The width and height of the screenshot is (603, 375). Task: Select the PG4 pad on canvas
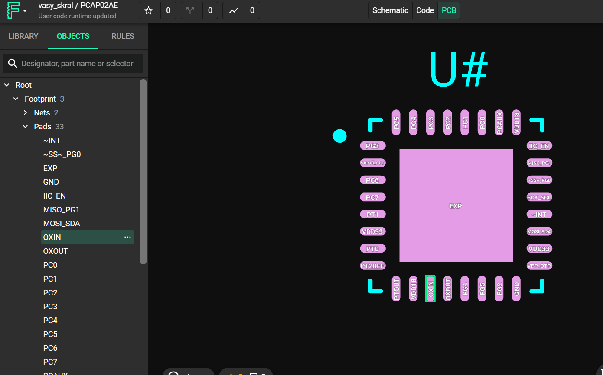point(465,288)
